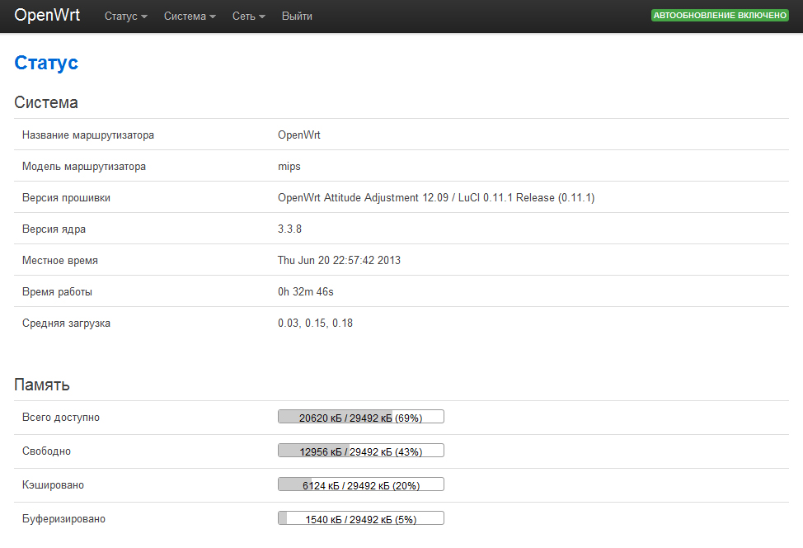Click the Кэшировано memory progress bar

click(360, 484)
